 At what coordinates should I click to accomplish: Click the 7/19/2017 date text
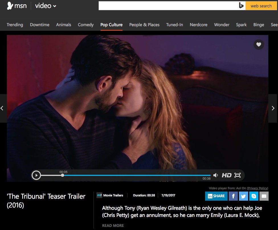coord(168,195)
